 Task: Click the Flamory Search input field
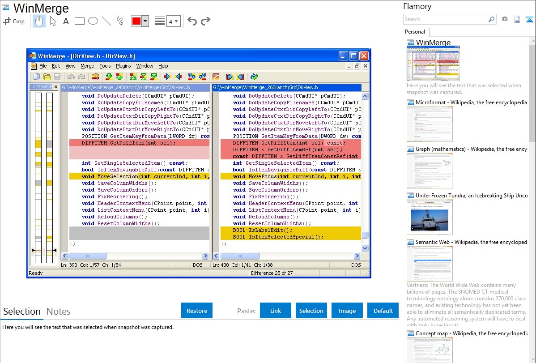click(446, 19)
